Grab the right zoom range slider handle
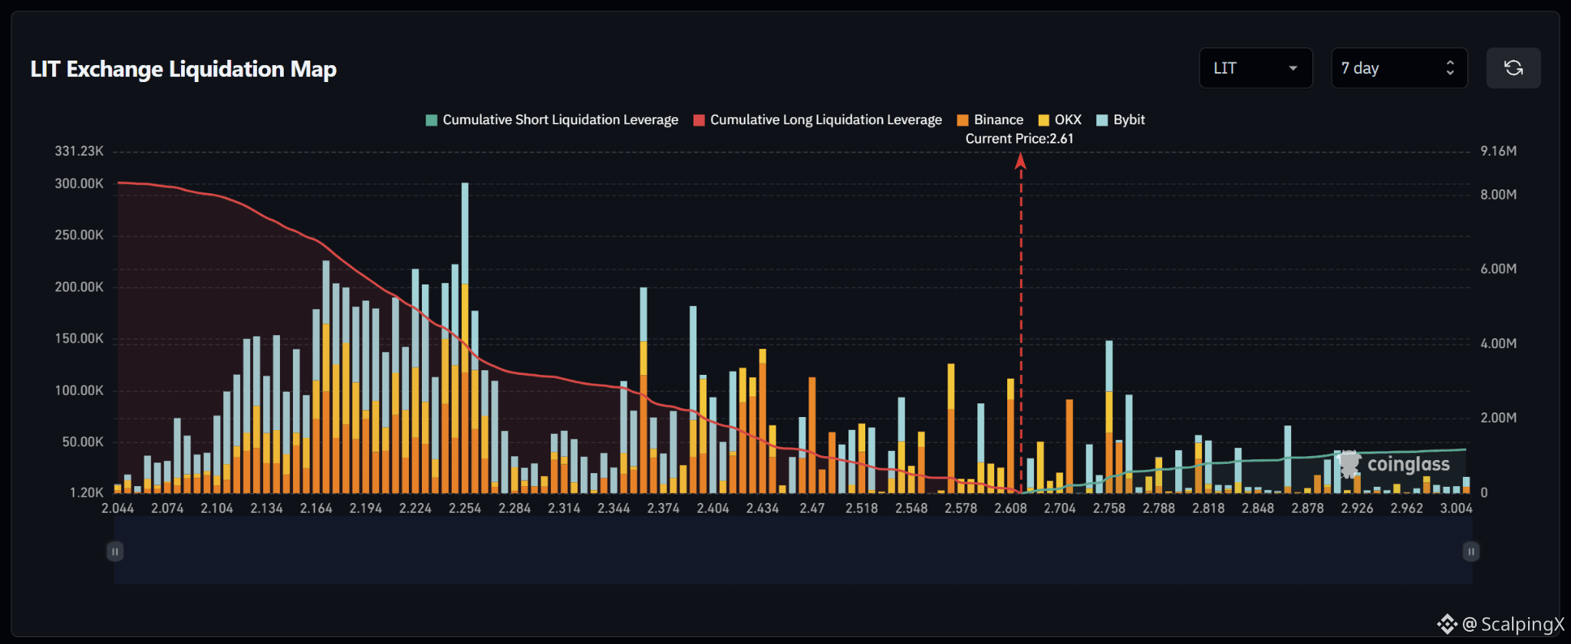Viewport: 1571px width, 644px height. (x=1471, y=551)
